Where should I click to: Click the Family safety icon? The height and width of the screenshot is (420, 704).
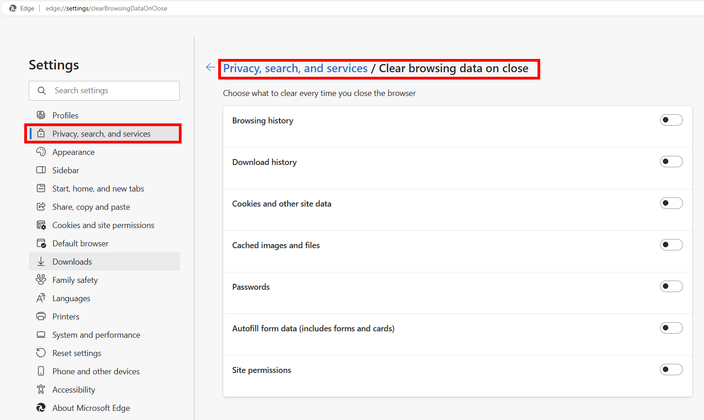click(x=41, y=280)
